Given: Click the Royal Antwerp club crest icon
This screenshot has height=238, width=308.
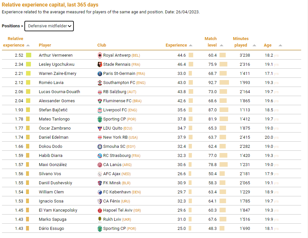Looking at the screenshot, I should [100, 55].
